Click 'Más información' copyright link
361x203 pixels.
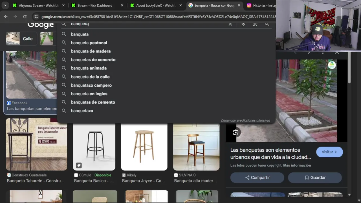(x=297, y=165)
